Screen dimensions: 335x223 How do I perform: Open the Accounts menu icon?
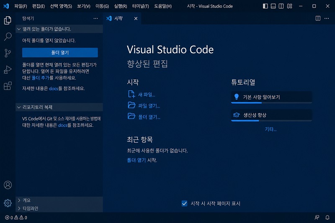tap(8, 185)
